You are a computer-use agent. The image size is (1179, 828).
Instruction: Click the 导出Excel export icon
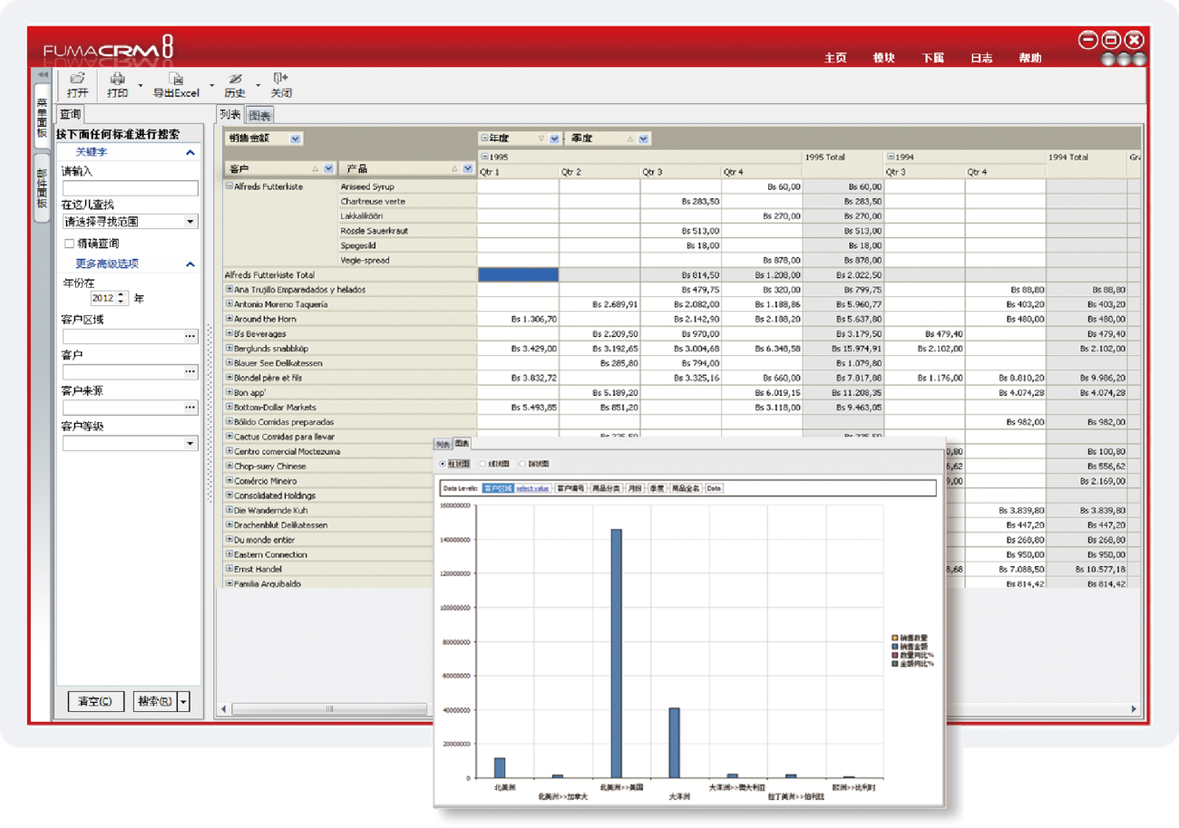177,79
